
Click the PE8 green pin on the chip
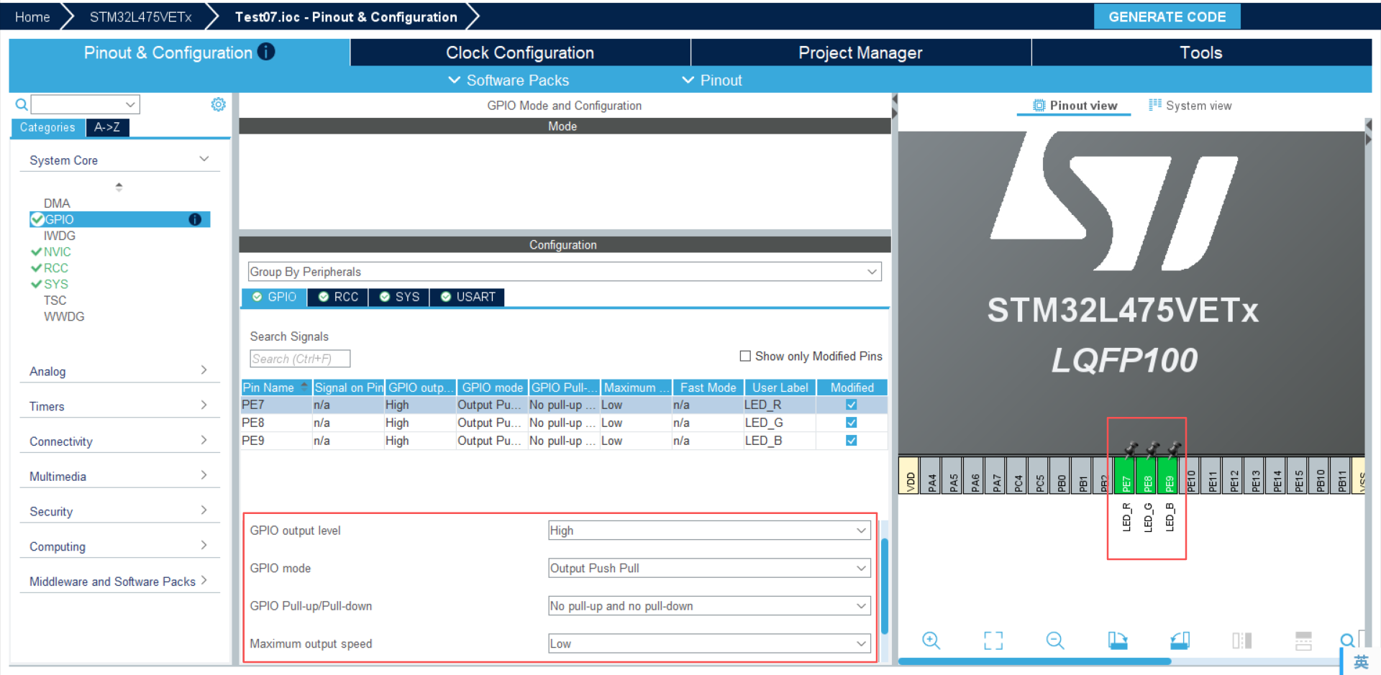1147,475
